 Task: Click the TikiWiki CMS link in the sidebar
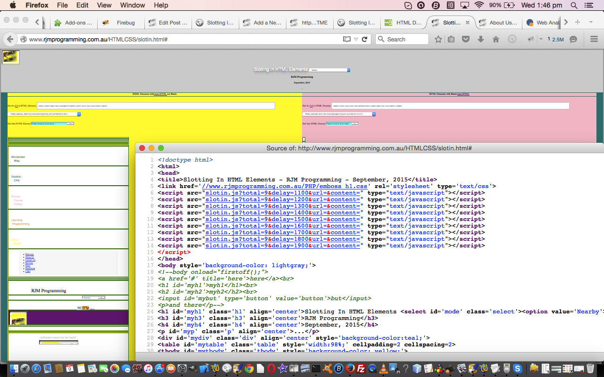(x=16, y=179)
